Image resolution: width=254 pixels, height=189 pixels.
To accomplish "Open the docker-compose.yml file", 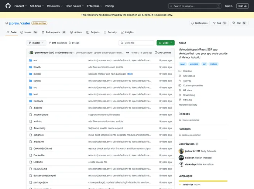I will pos(45,176).
